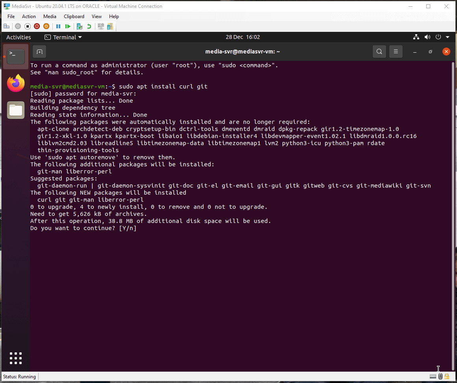Open the clock showing 28 Dec 16:02

click(x=243, y=37)
